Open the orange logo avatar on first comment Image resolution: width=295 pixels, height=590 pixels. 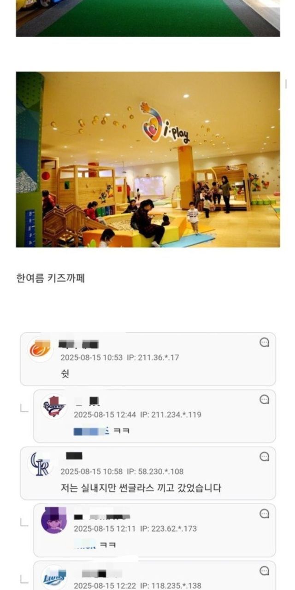40,350
